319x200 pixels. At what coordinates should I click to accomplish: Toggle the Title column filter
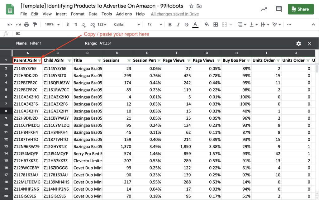pyautogui.click(x=99, y=60)
